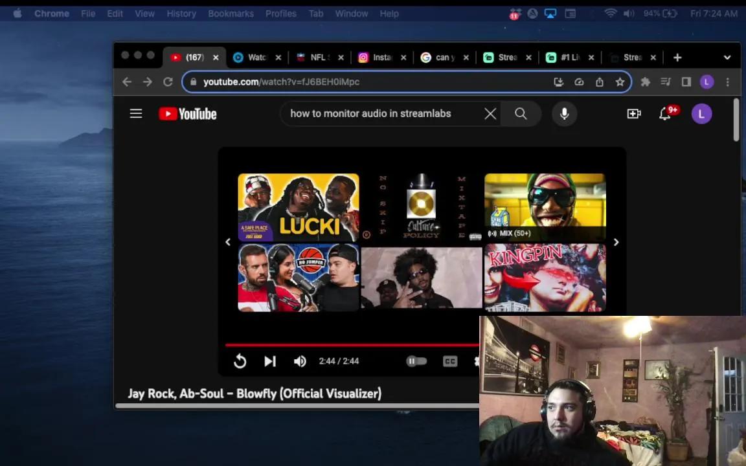Open the No Jumper podcast thumbnail
This screenshot has width=746, height=466.
(299, 278)
